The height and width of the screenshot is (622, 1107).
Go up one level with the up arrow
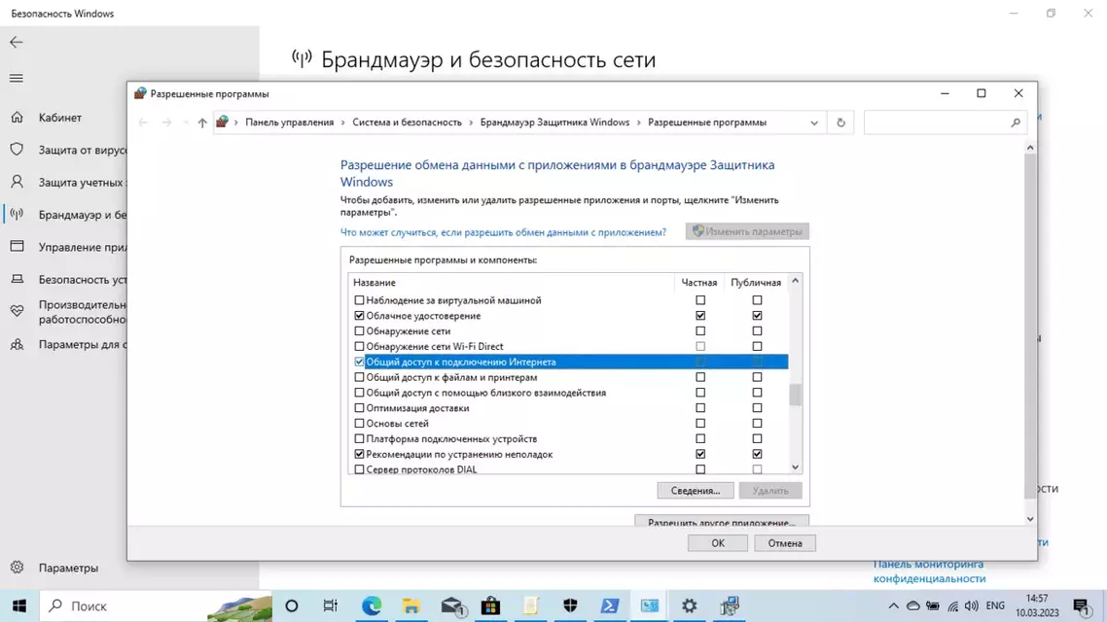[x=202, y=122]
